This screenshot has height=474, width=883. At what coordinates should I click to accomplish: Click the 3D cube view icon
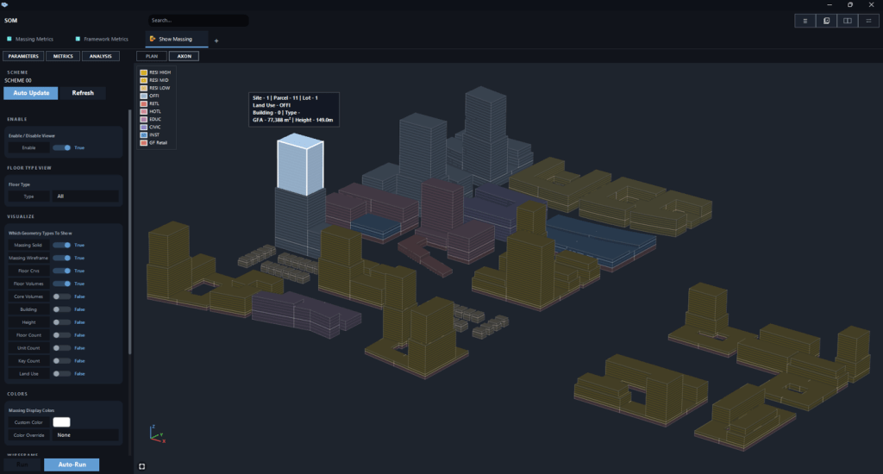pyautogui.click(x=826, y=21)
